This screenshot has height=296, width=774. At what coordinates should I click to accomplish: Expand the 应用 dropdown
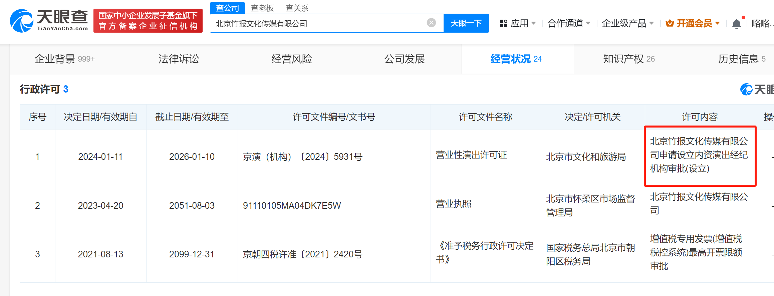(533, 23)
